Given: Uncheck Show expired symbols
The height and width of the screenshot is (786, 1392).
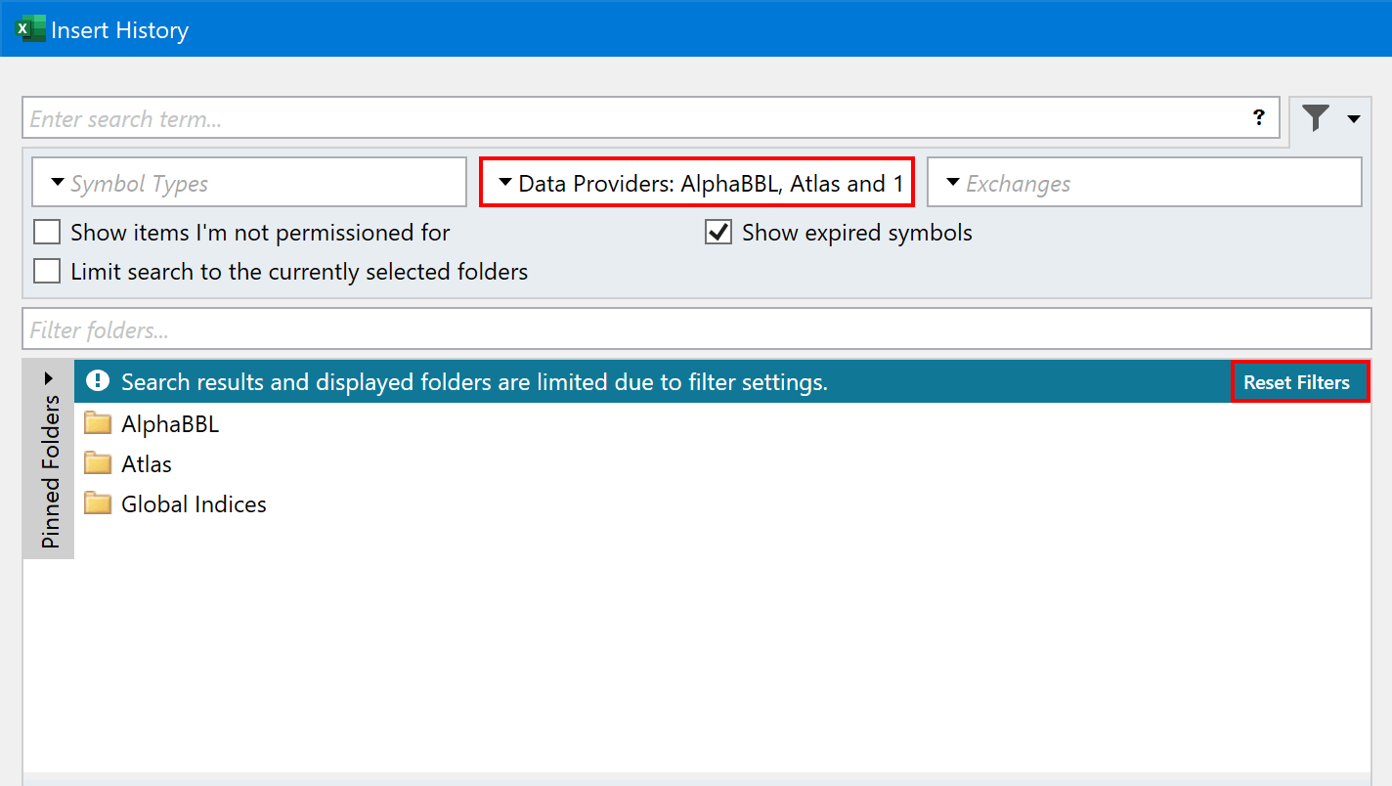Looking at the screenshot, I should click(x=718, y=233).
